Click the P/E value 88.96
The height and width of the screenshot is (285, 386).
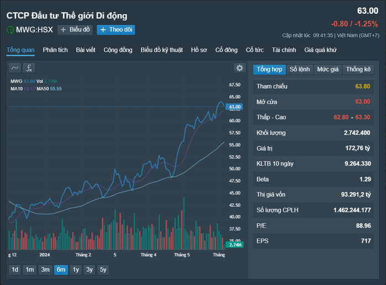tap(363, 225)
